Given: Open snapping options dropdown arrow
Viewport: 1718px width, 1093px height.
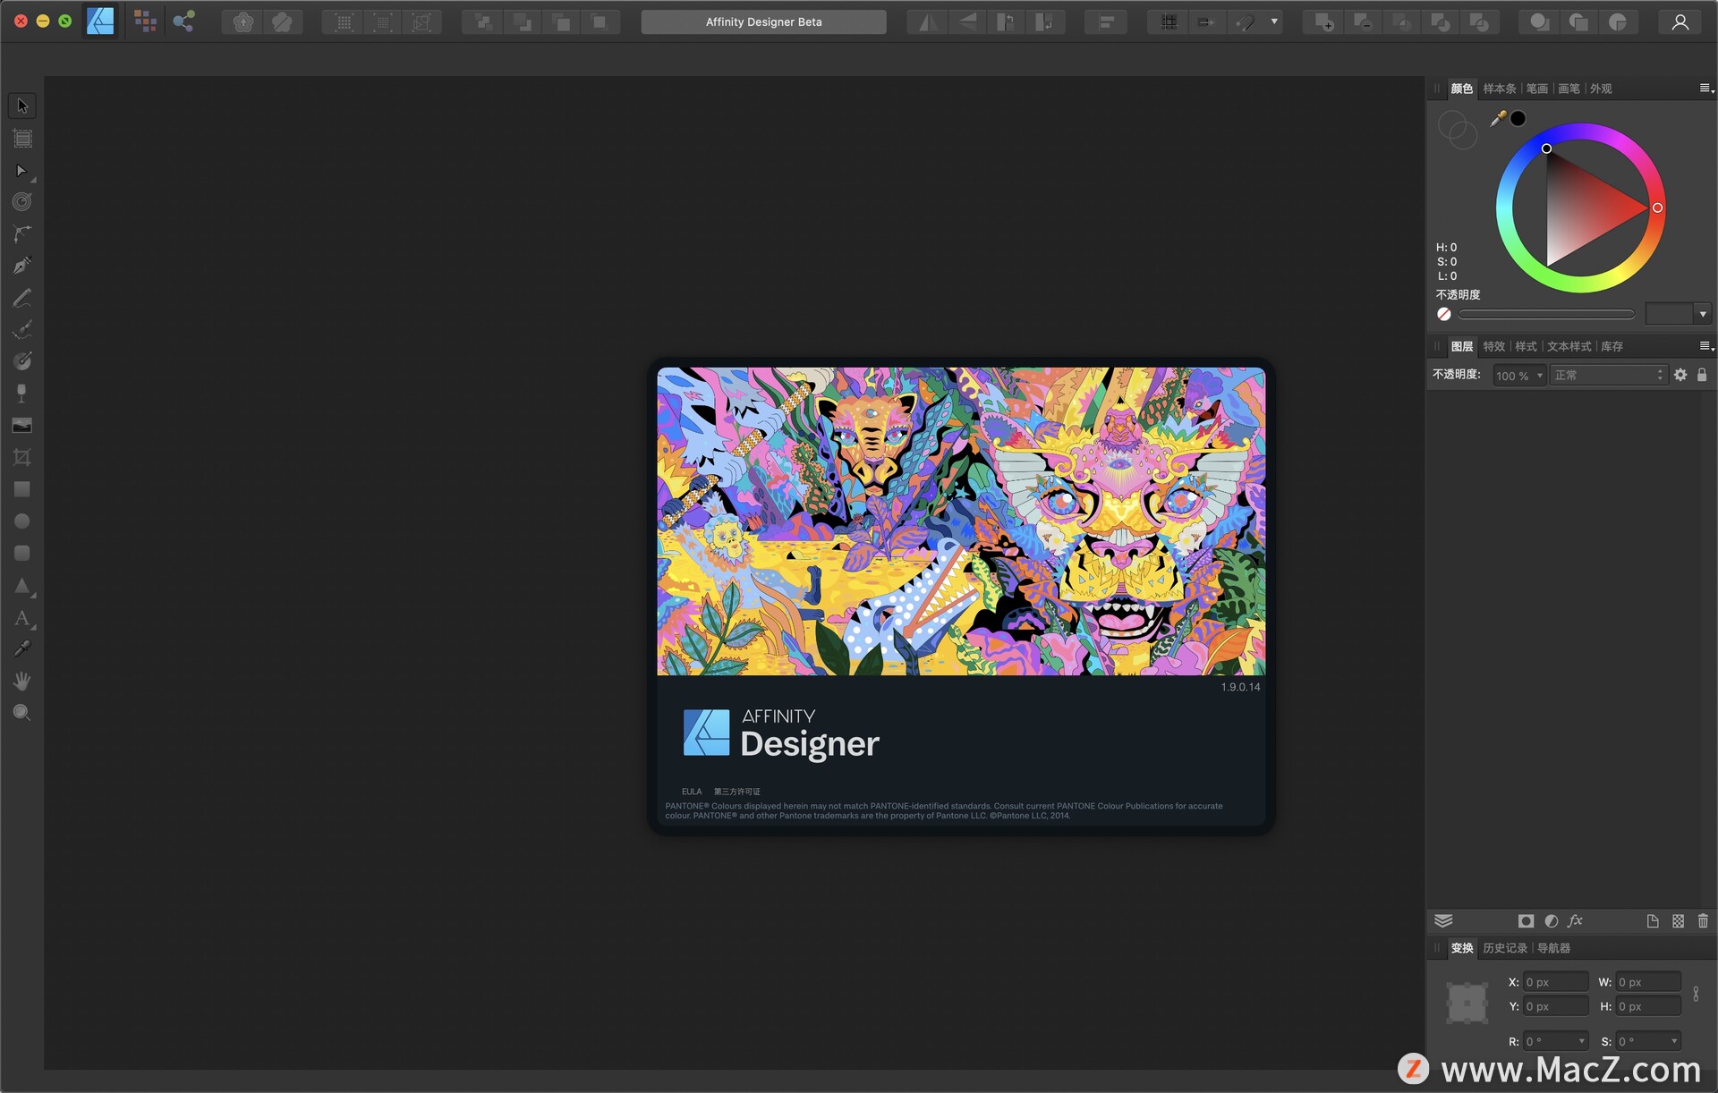Looking at the screenshot, I should tap(1274, 22).
